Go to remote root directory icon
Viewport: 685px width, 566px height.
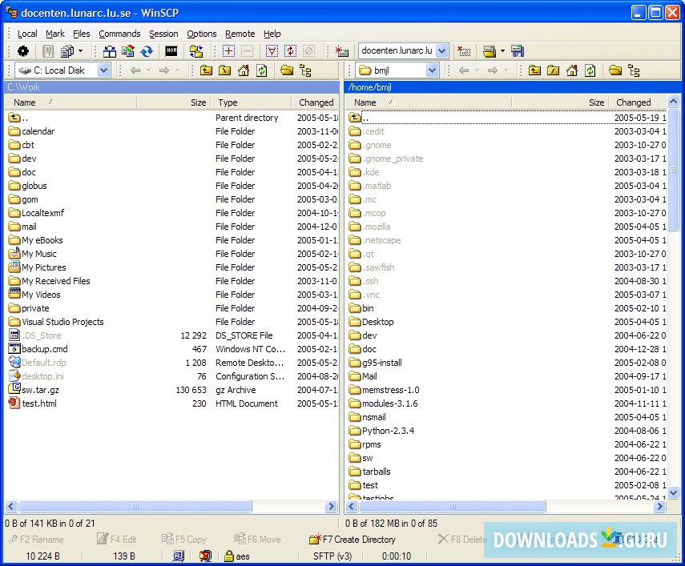(553, 70)
